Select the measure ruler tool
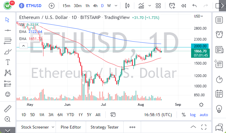This screenshot has height=133, width=226. pos(8,109)
